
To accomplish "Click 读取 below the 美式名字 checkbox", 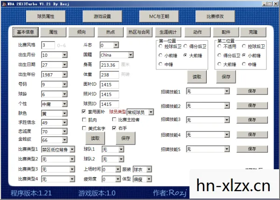I will [95, 138].
